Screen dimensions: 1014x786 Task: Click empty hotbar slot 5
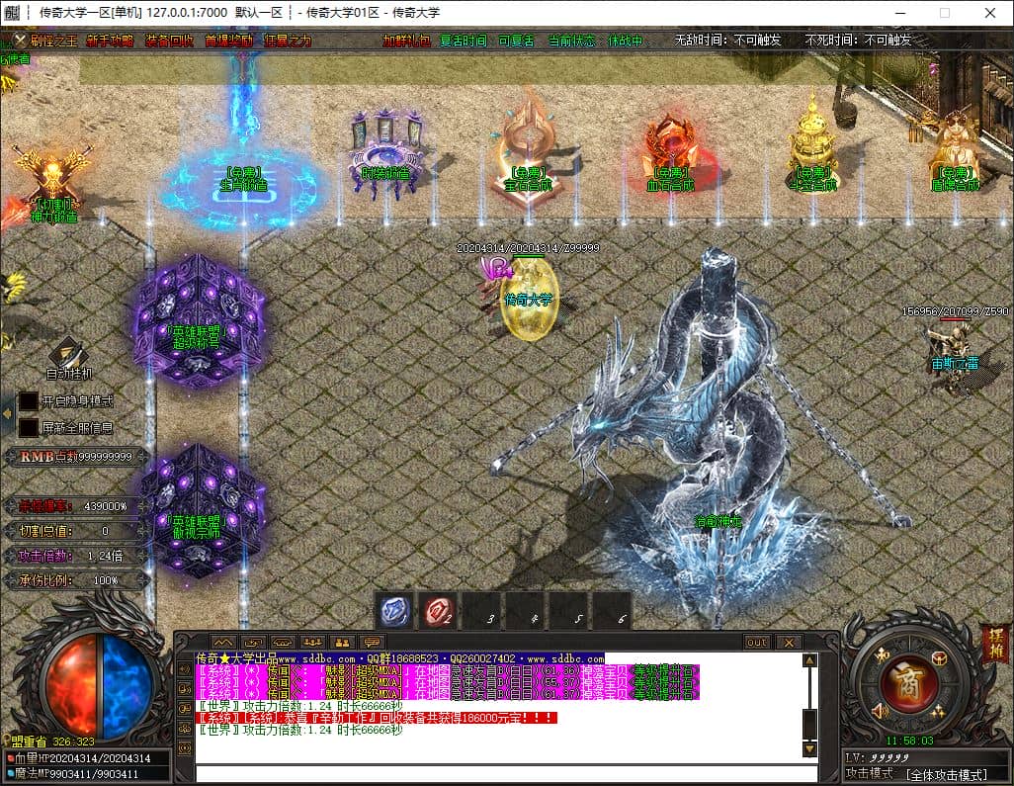(x=569, y=611)
